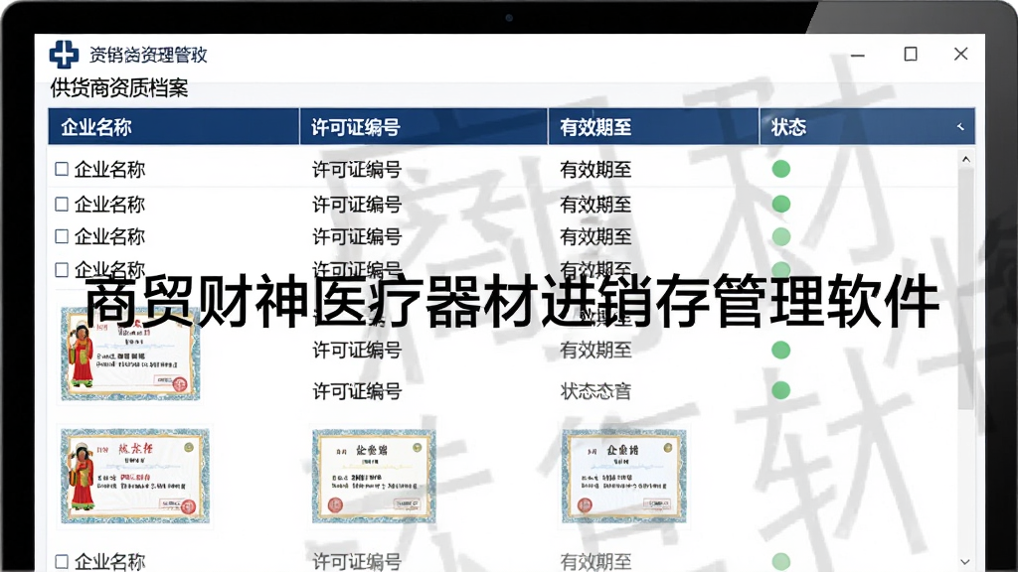
Task: Select the 状态态音 cell
Action: point(595,391)
